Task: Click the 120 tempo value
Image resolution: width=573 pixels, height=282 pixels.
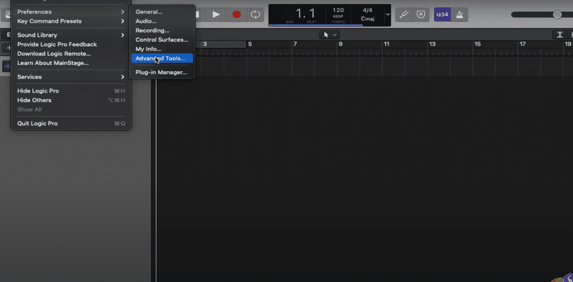Action: pyautogui.click(x=338, y=10)
